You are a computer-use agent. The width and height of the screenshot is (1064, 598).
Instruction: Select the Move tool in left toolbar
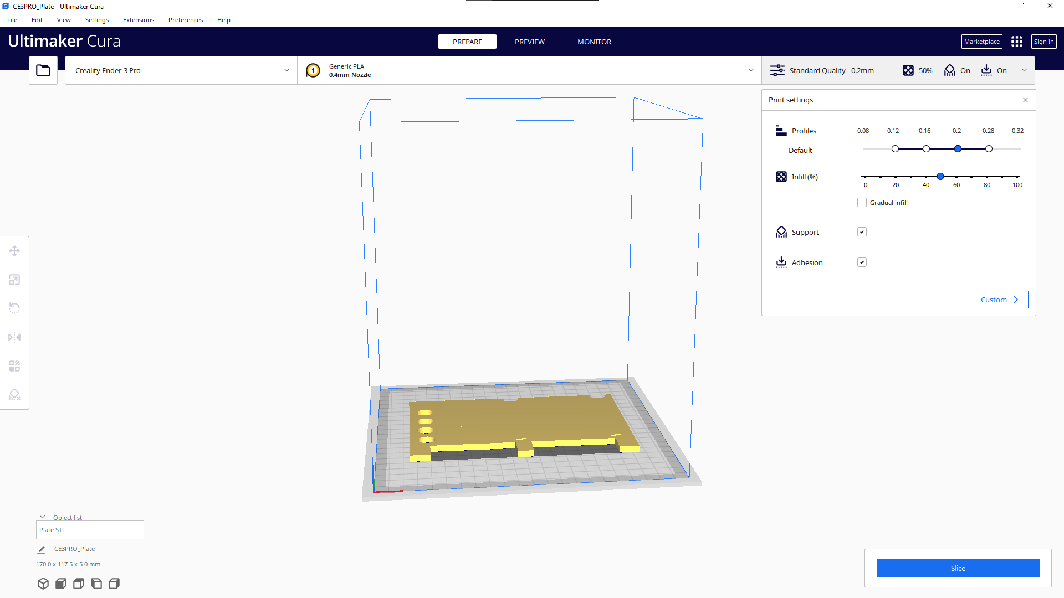(14, 251)
